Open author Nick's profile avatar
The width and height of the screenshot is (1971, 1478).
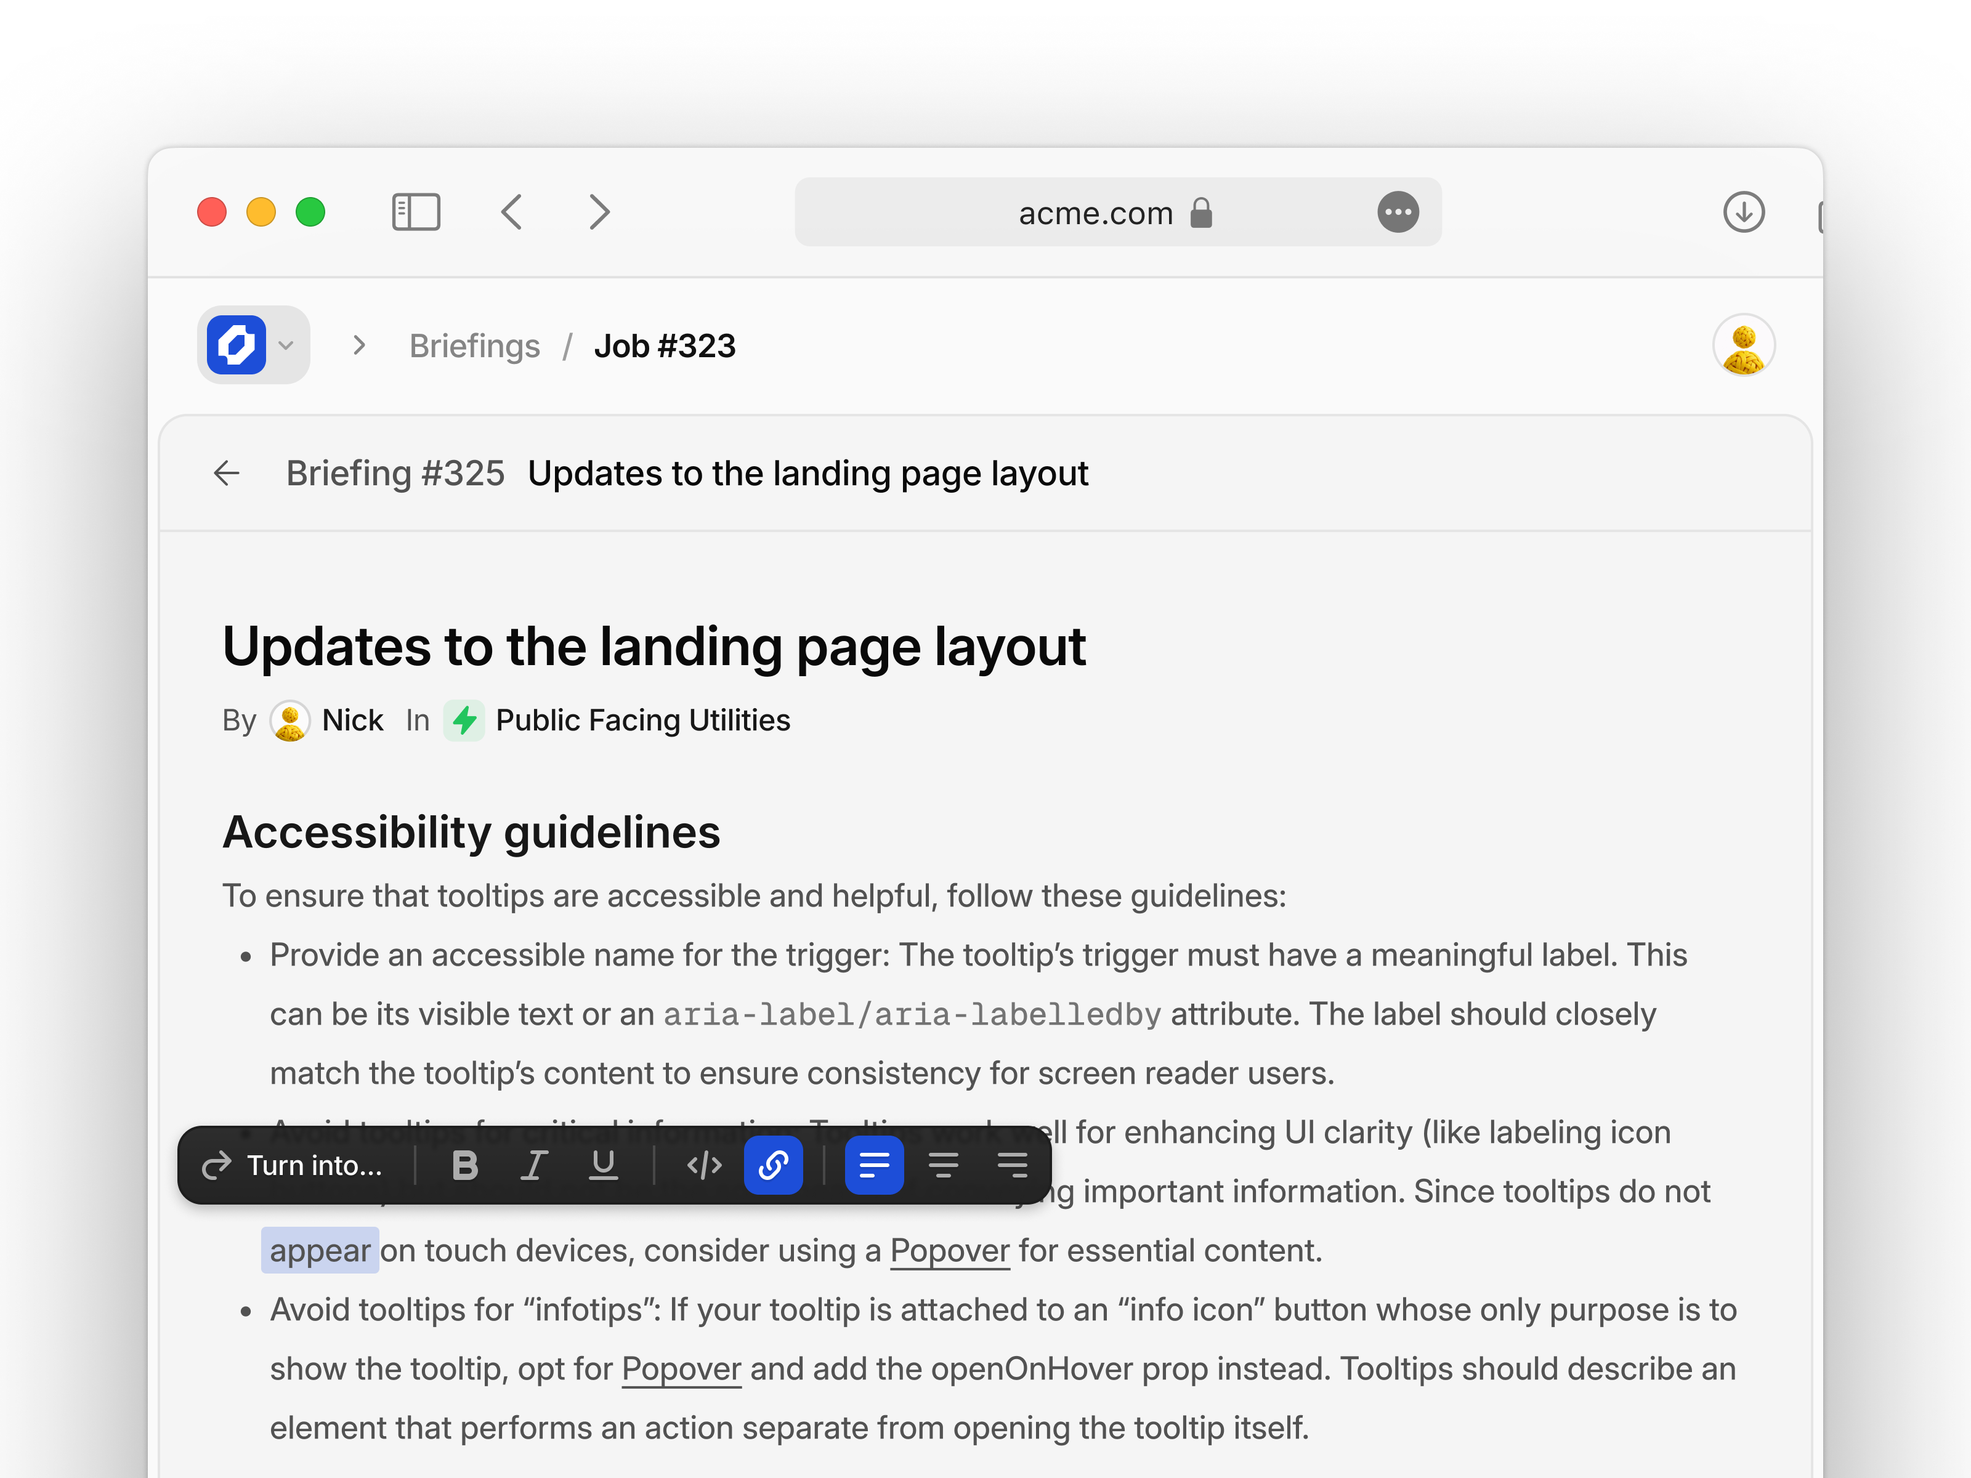point(289,720)
